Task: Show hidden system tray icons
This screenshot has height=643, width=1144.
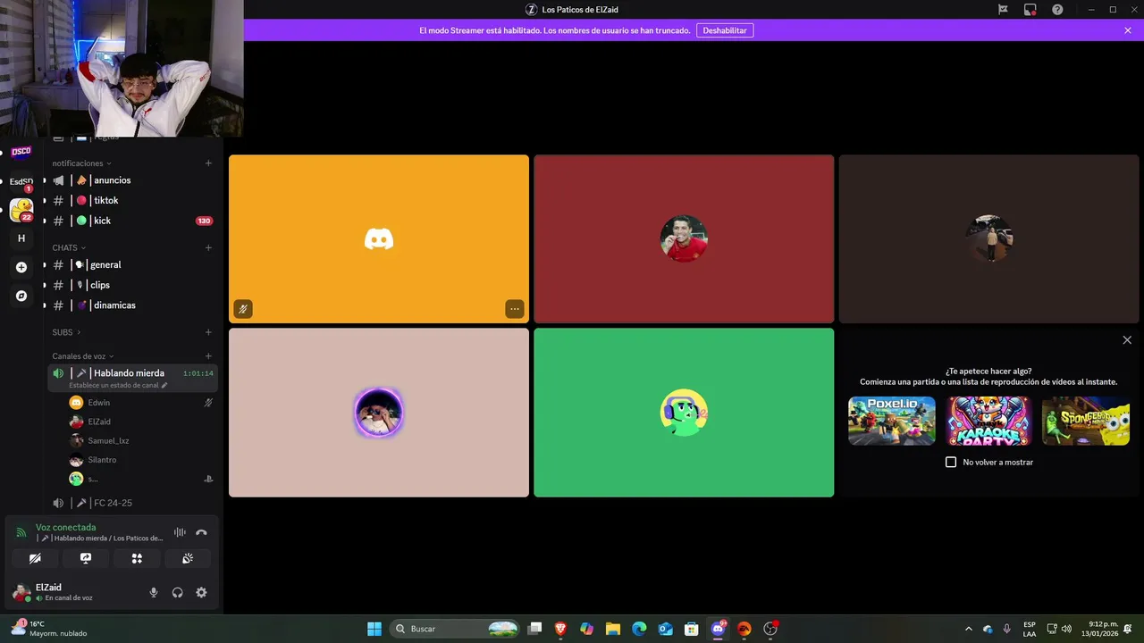Action: point(968,629)
